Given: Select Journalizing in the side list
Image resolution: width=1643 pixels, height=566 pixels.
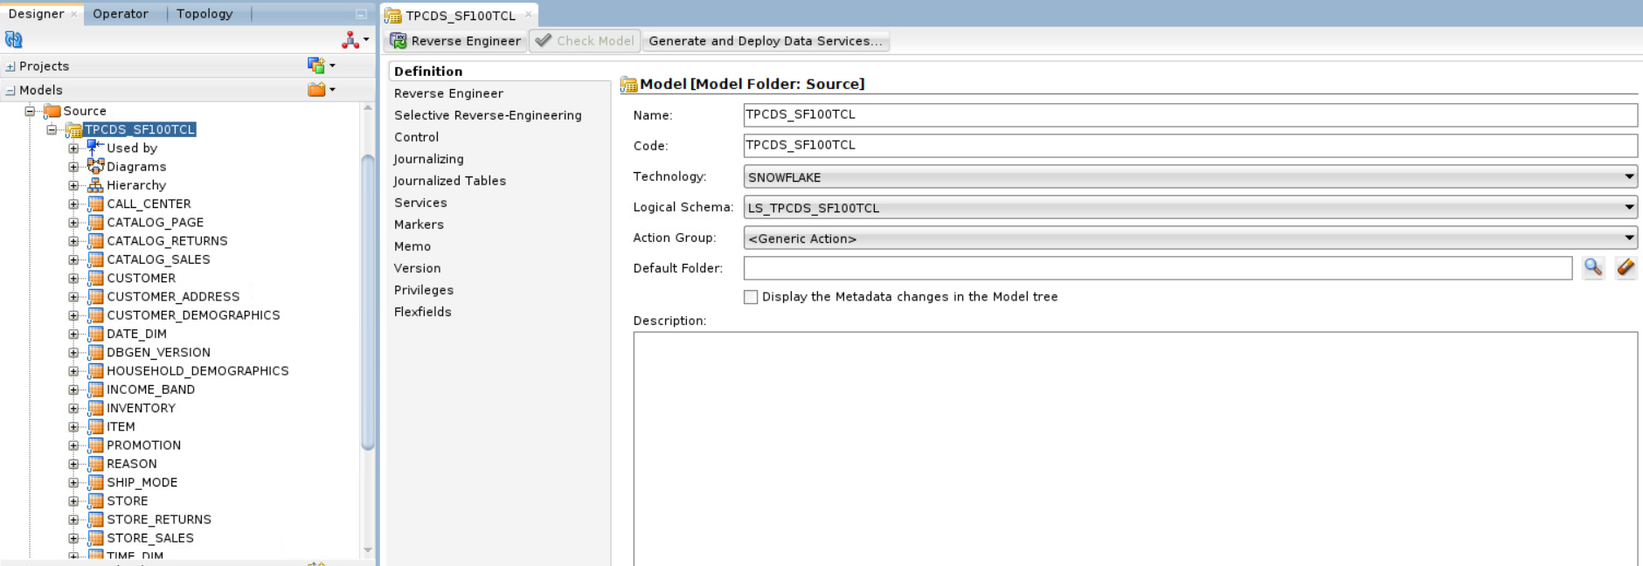Looking at the screenshot, I should [x=428, y=159].
